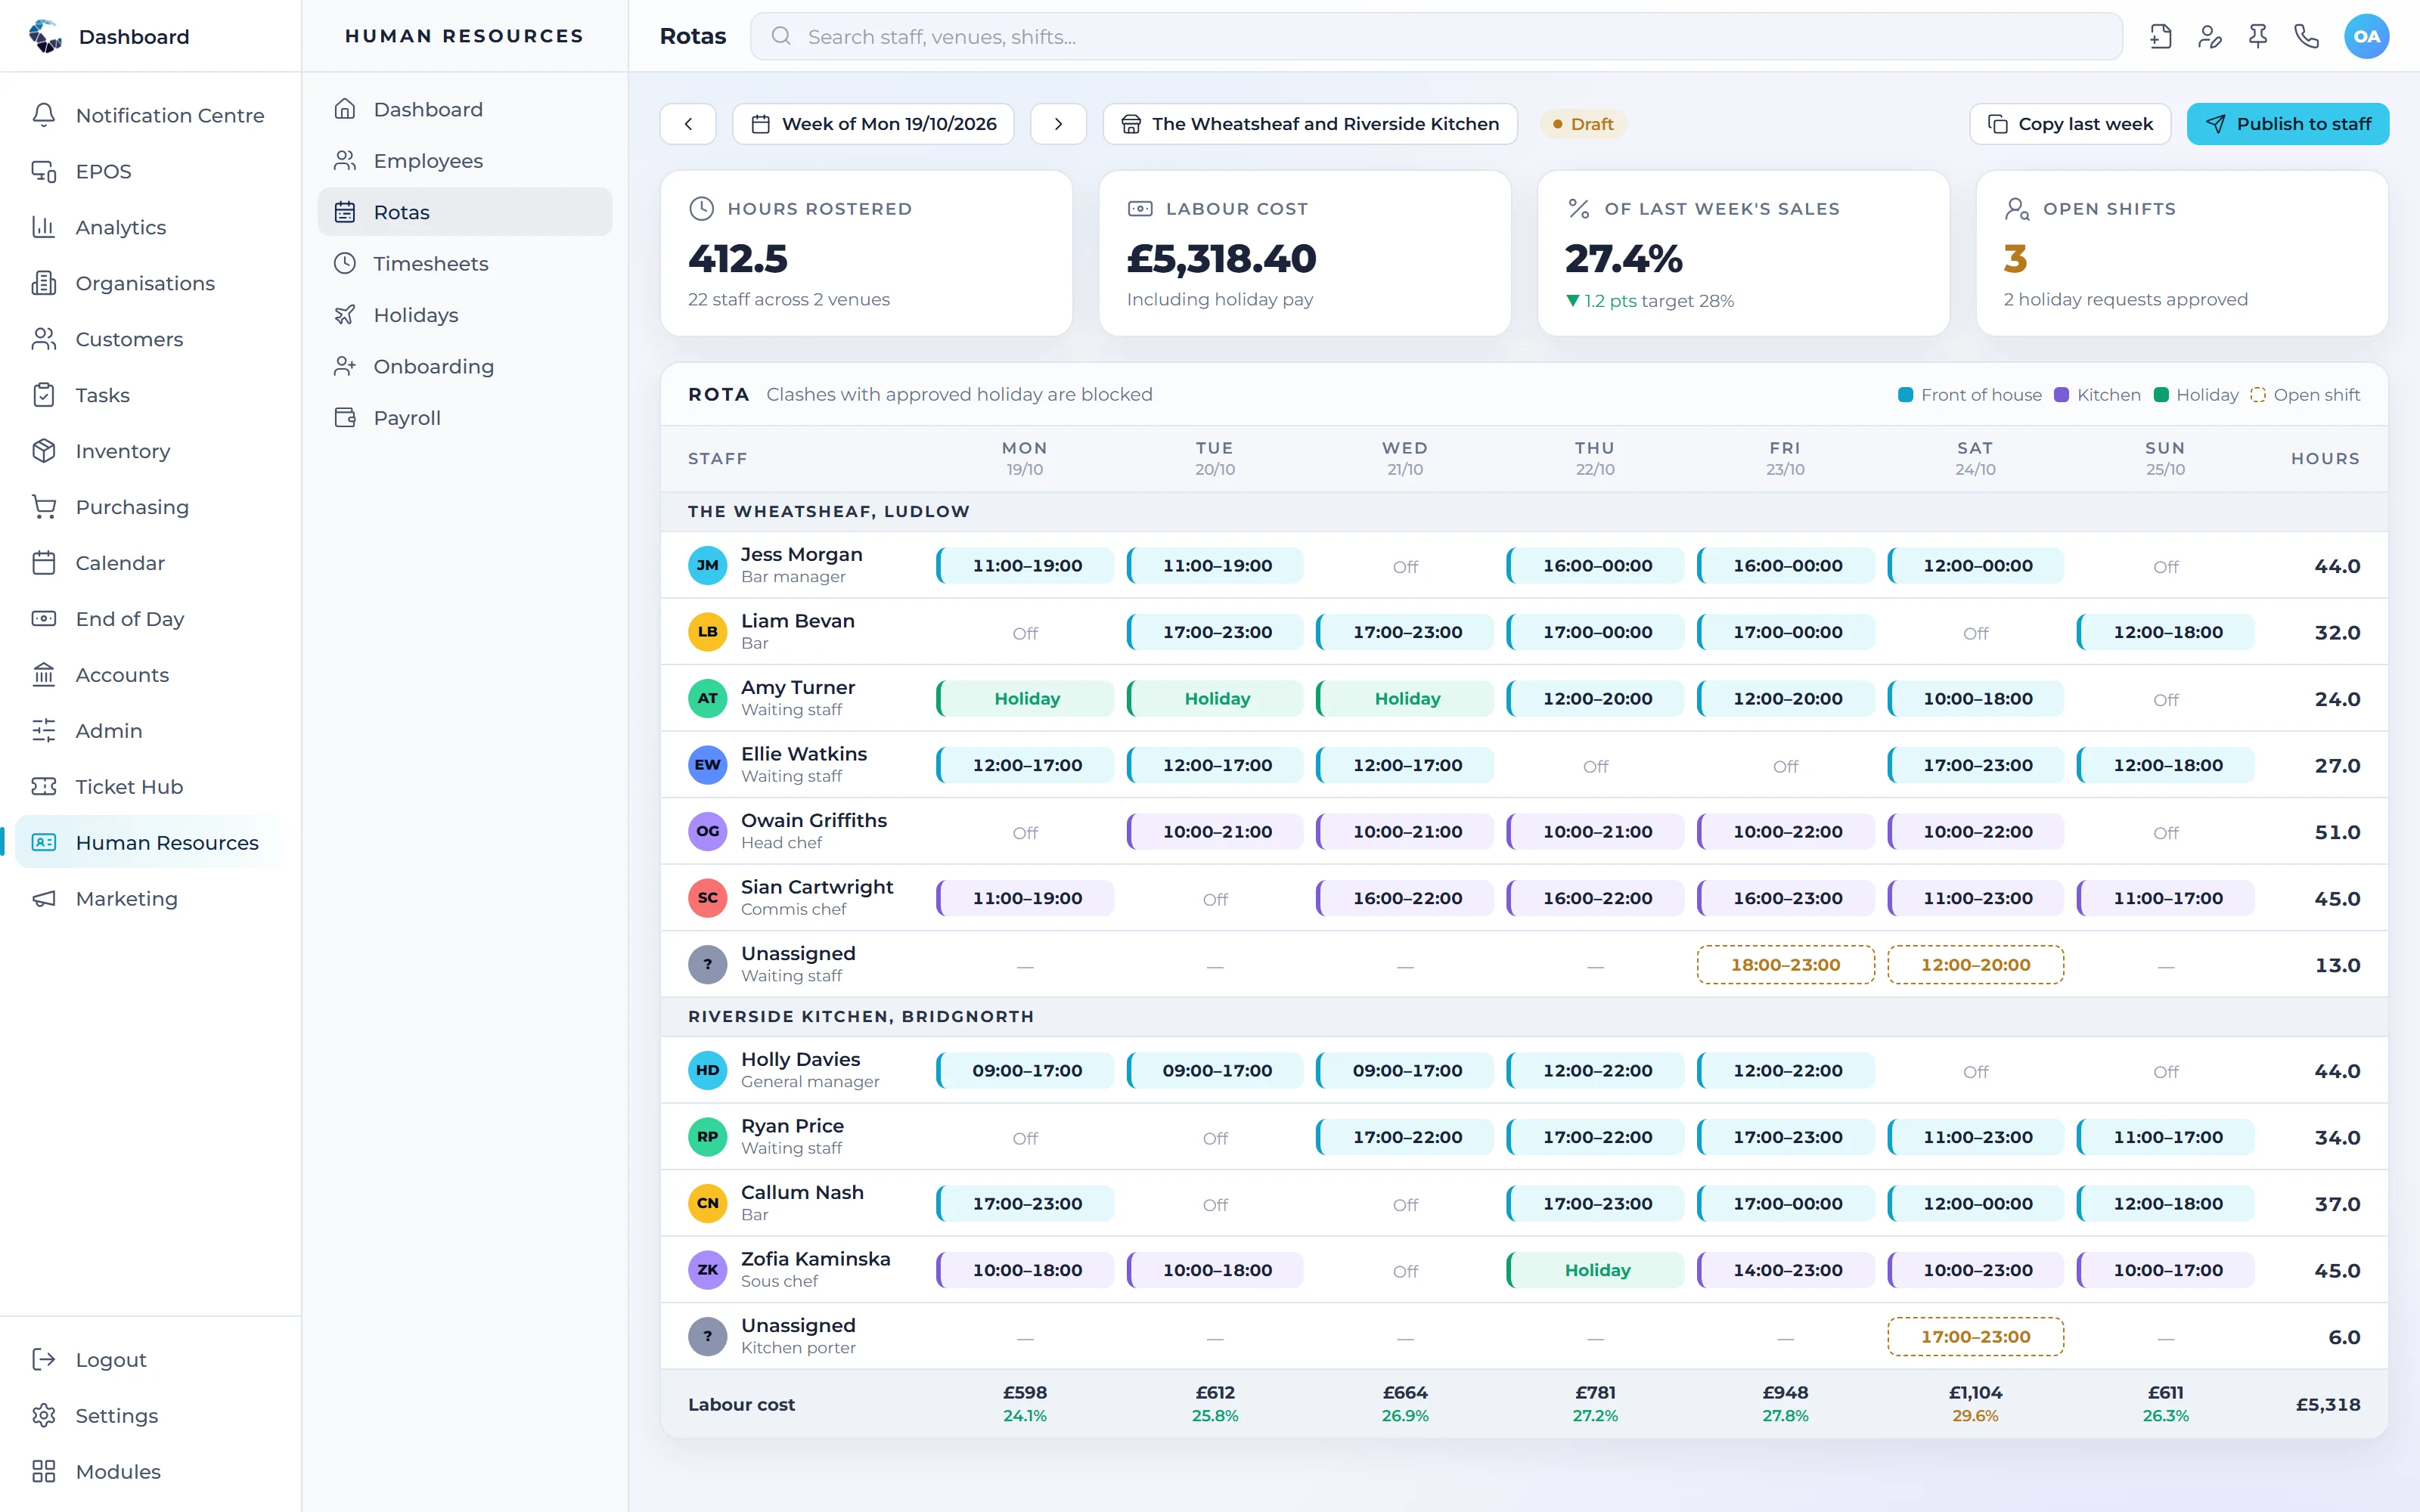Click Jess Morgan's JM avatar
This screenshot has height=1512, width=2420.
click(707, 565)
